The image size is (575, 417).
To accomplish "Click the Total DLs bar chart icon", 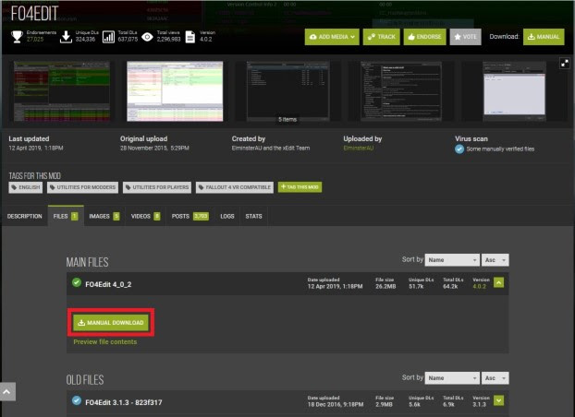I will [108, 37].
